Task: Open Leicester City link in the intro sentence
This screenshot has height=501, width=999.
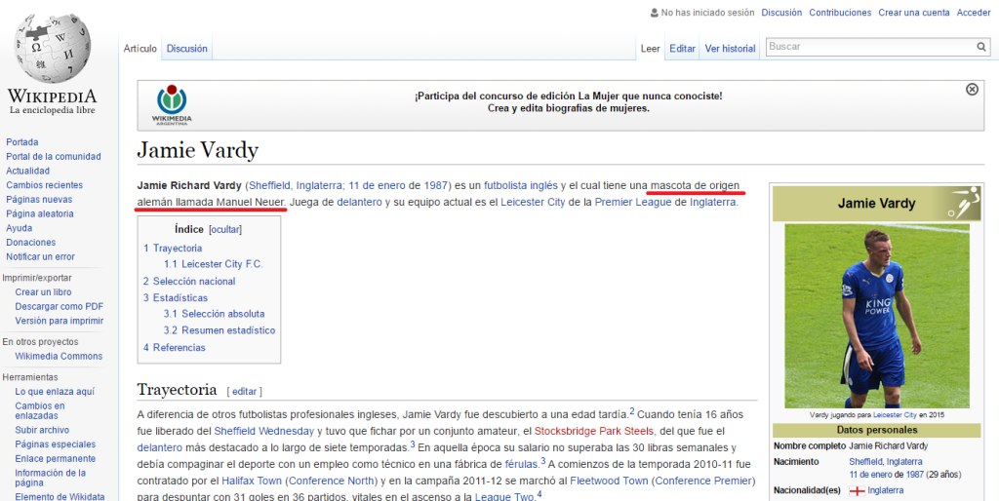Action: pyautogui.click(x=533, y=203)
